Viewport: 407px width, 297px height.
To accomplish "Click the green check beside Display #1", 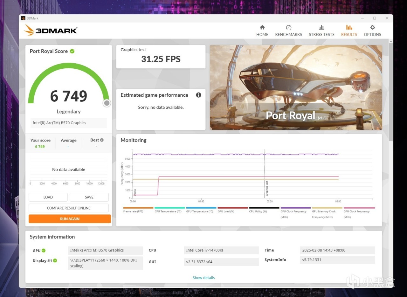I will [x=55, y=261].
